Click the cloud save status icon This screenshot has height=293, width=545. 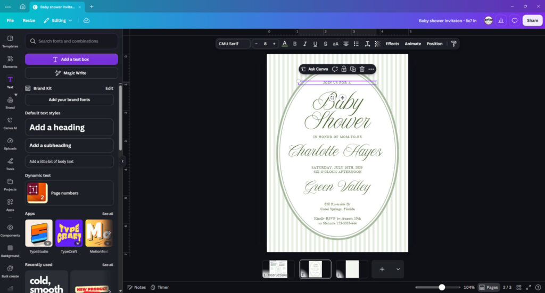click(x=87, y=21)
